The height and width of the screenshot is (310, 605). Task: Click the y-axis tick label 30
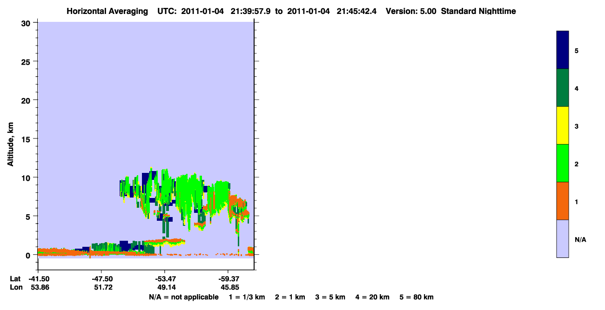pyautogui.click(x=27, y=23)
